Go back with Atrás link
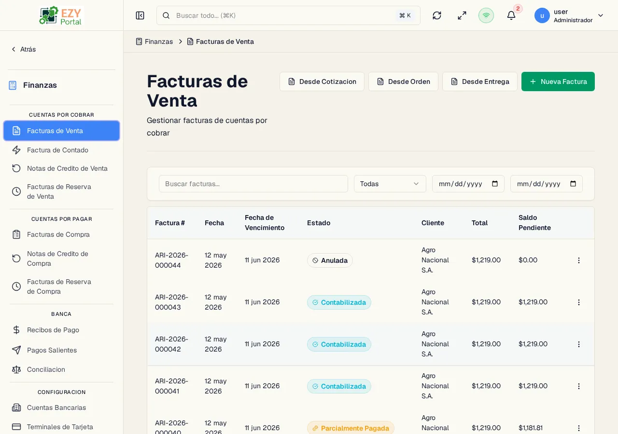The height and width of the screenshot is (434, 618). [23, 49]
